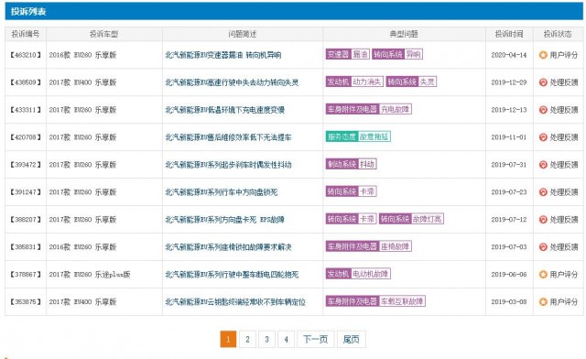Jump to page 4 of the list

pyautogui.click(x=286, y=339)
